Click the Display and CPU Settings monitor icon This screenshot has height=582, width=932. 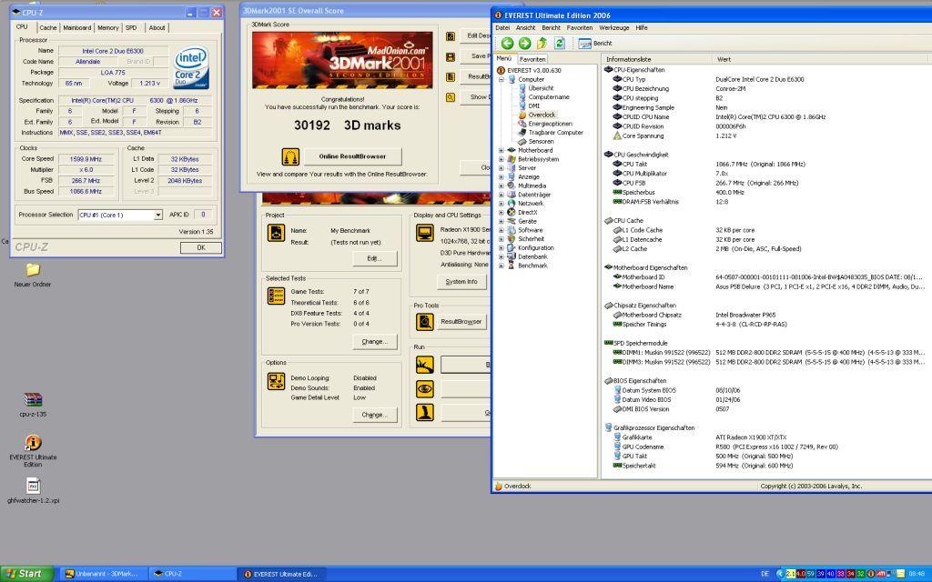tap(424, 232)
